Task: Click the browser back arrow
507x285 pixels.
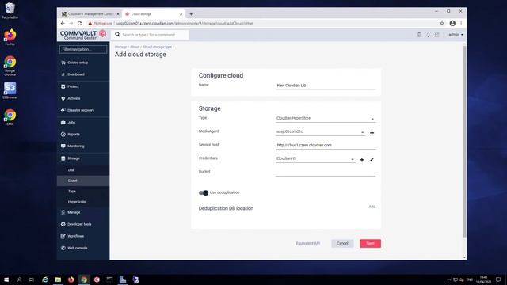Action: 63,23
